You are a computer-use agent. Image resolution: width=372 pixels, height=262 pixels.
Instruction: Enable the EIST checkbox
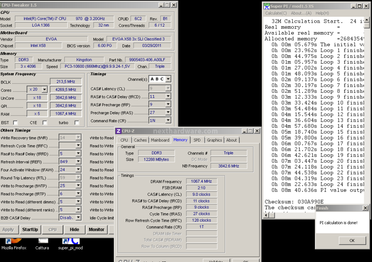(15, 123)
